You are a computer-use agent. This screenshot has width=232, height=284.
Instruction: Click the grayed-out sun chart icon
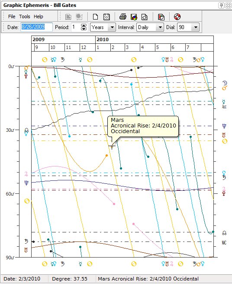[x=79, y=16]
